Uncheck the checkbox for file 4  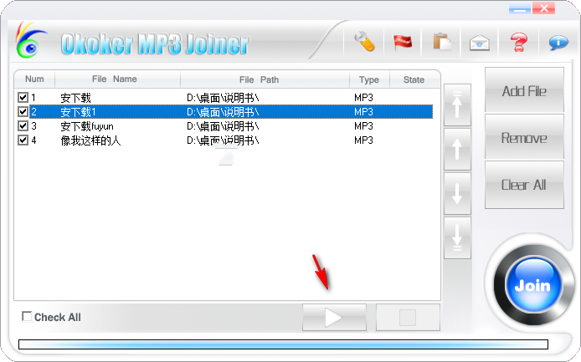(23, 140)
